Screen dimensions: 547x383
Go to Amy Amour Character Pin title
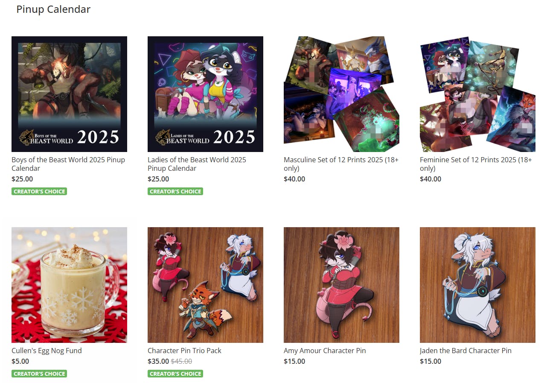click(x=325, y=351)
